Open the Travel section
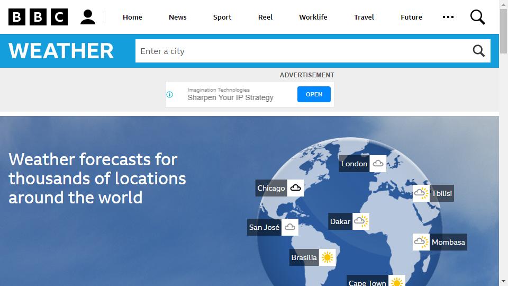 point(364,17)
